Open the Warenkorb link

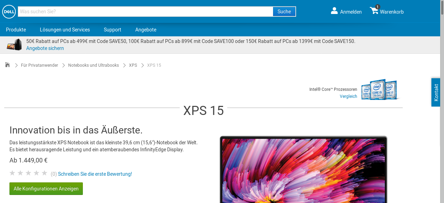click(392, 12)
